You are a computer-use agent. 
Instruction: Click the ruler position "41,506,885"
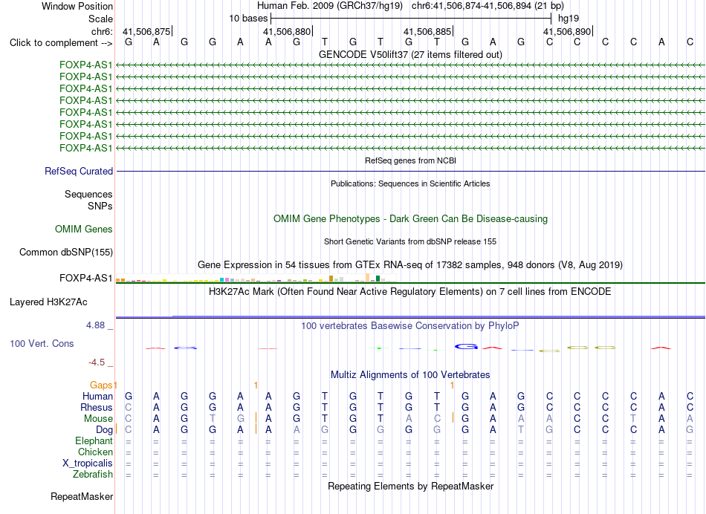click(x=427, y=31)
